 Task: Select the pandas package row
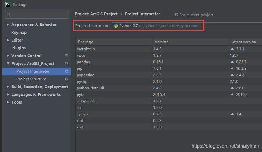click(169, 62)
